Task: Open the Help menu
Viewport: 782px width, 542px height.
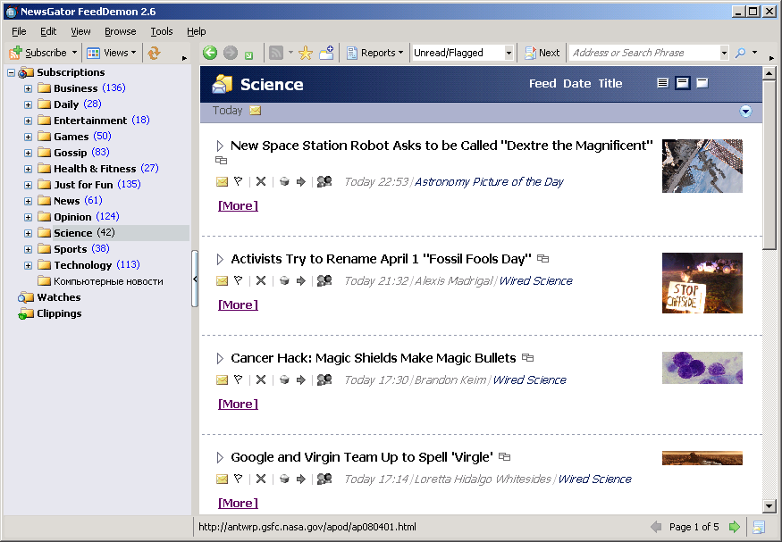Action: click(x=196, y=31)
